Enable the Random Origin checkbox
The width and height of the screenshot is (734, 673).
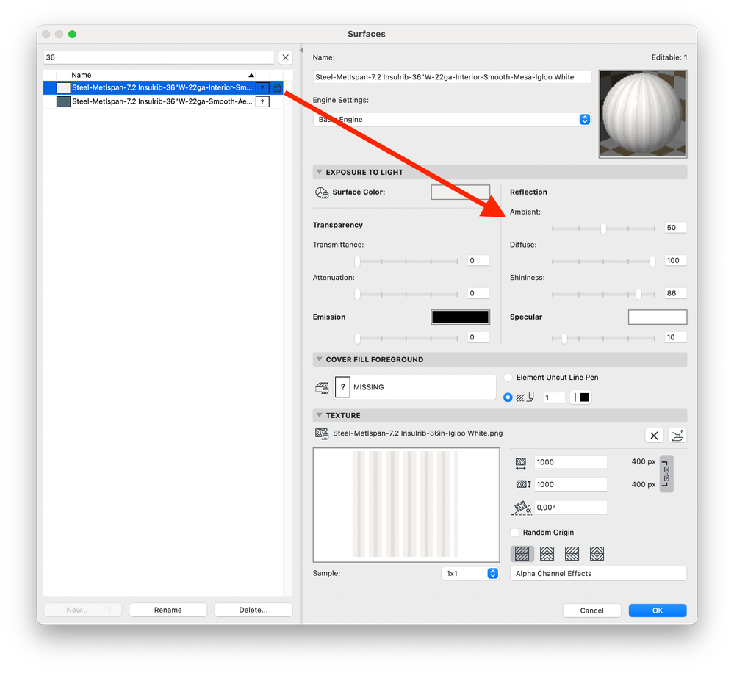coord(514,533)
